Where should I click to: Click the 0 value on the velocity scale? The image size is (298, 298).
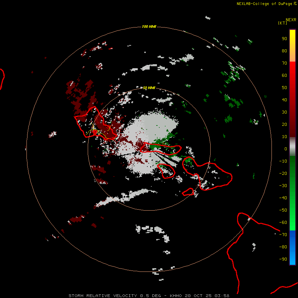pyautogui.click(x=286, y=149)
